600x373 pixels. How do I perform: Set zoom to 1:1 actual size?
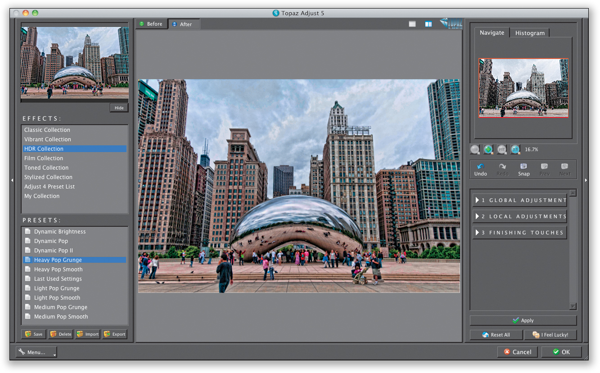coord(515,149)
